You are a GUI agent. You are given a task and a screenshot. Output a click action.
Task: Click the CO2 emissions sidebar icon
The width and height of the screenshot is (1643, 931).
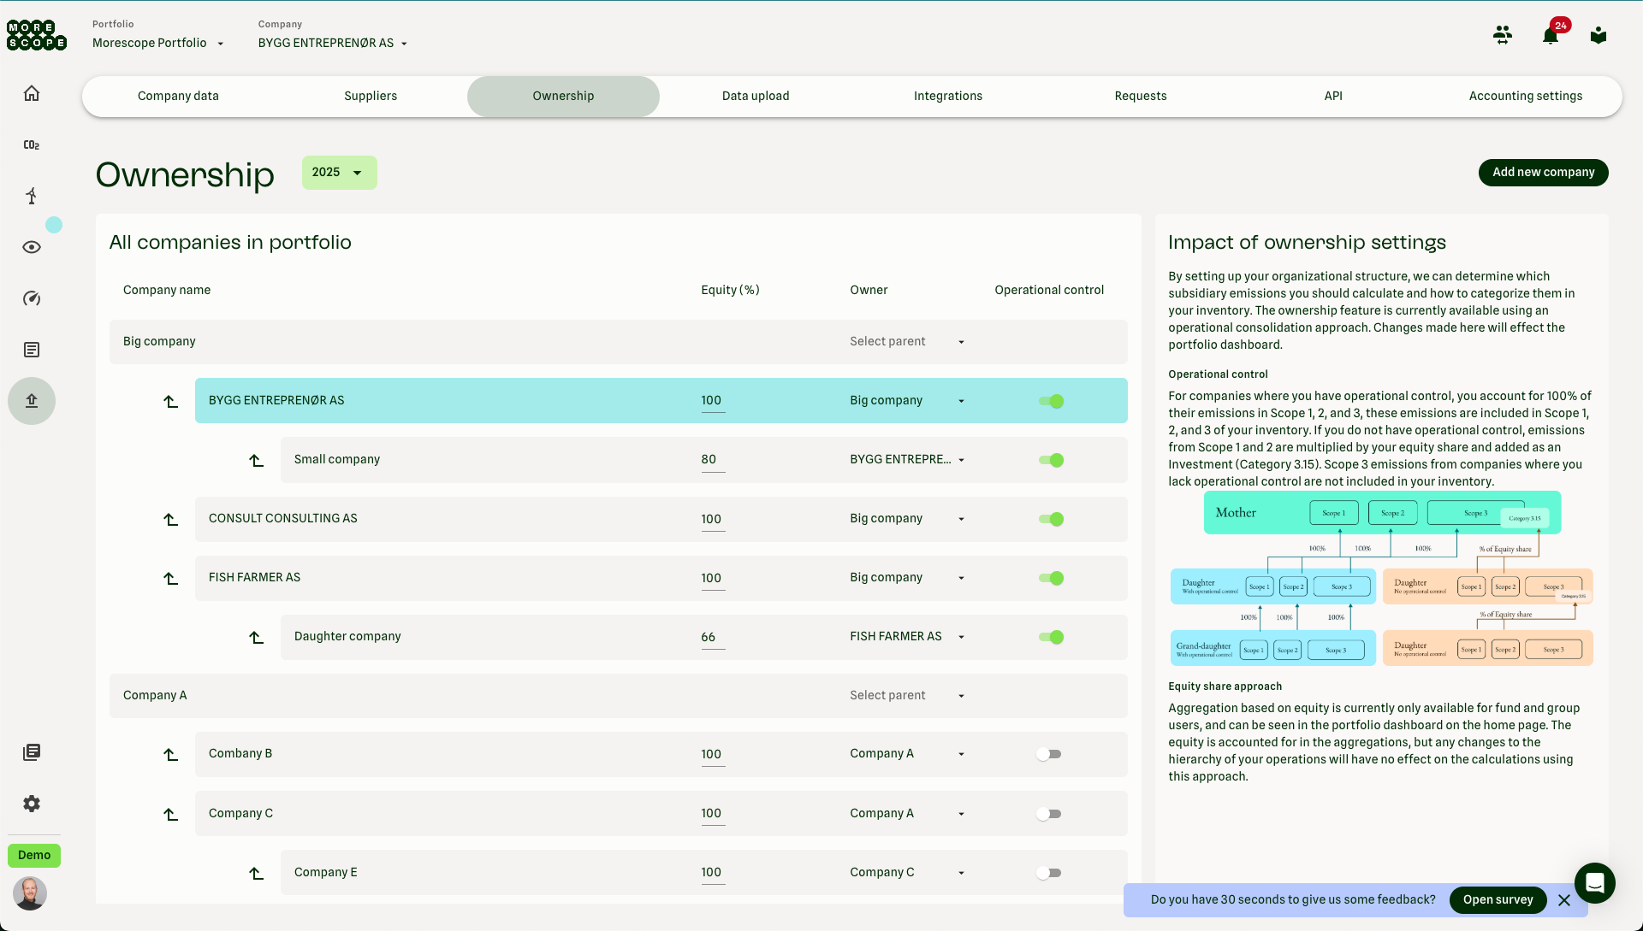point(32,144)
